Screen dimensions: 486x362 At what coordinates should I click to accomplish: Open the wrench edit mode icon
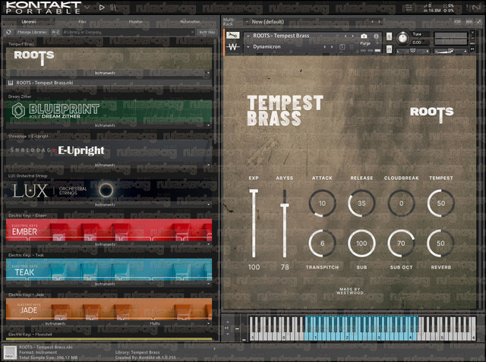point(233,36)
